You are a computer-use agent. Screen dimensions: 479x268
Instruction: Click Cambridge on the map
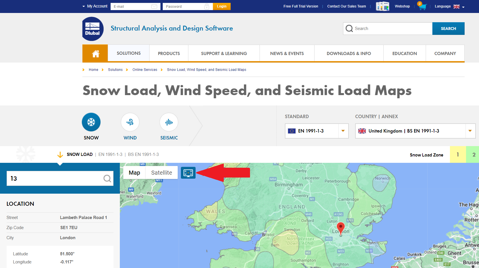[349, 199]
